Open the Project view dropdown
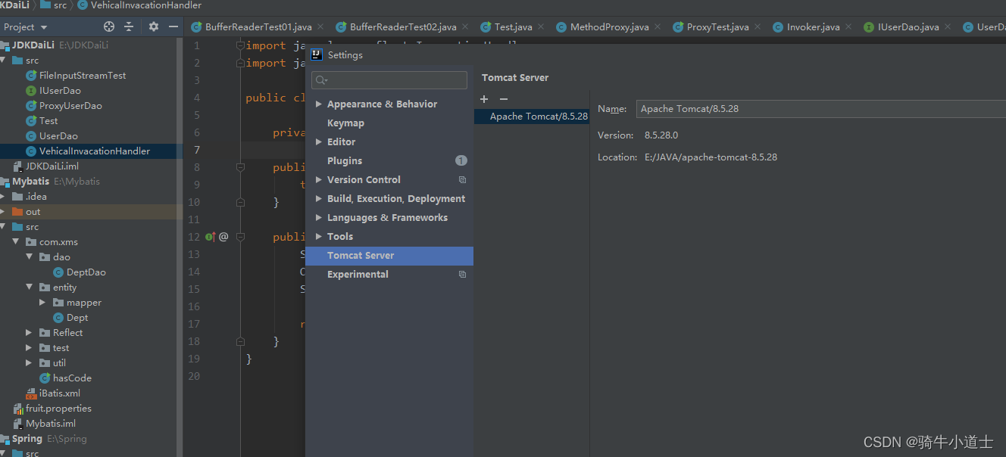The height and width of the screenshot is (457, 1006). 26,26
